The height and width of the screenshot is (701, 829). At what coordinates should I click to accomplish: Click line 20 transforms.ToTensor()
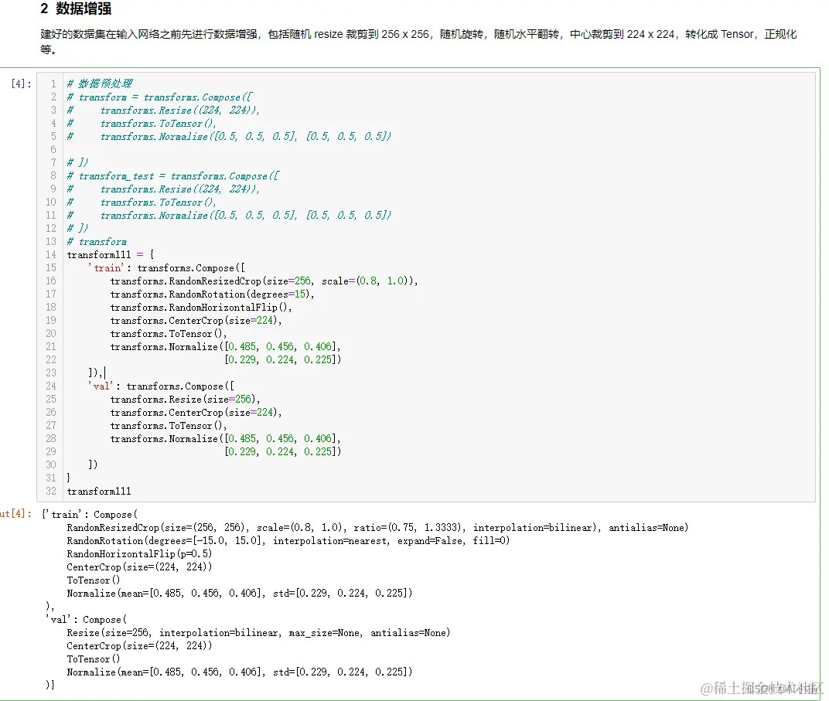168,334
